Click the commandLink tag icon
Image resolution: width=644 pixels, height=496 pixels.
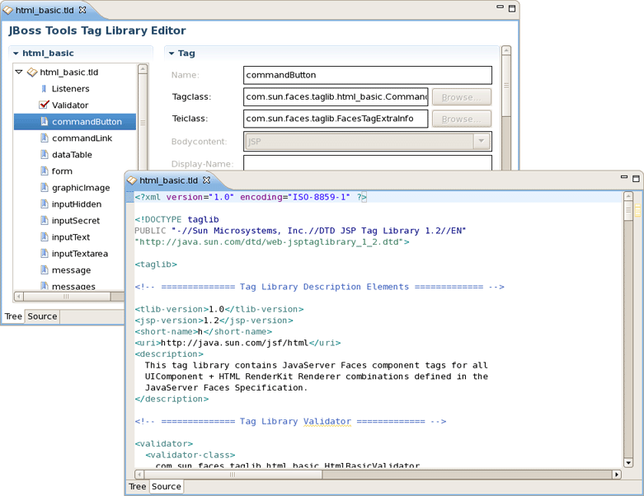click(x=45, y=138)
